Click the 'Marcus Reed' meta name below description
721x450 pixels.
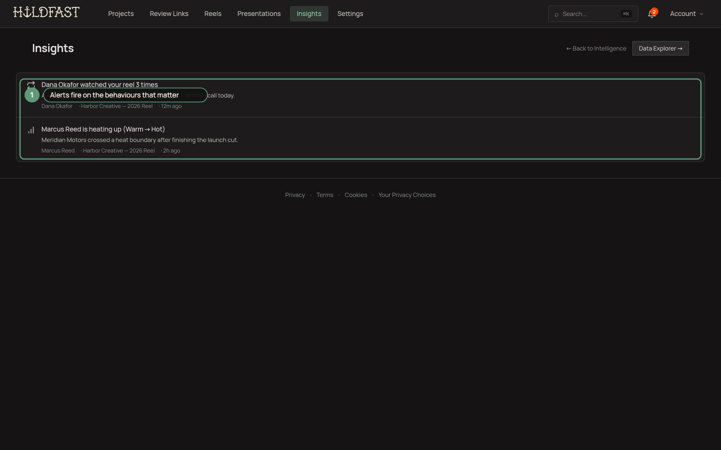(58, 150)
